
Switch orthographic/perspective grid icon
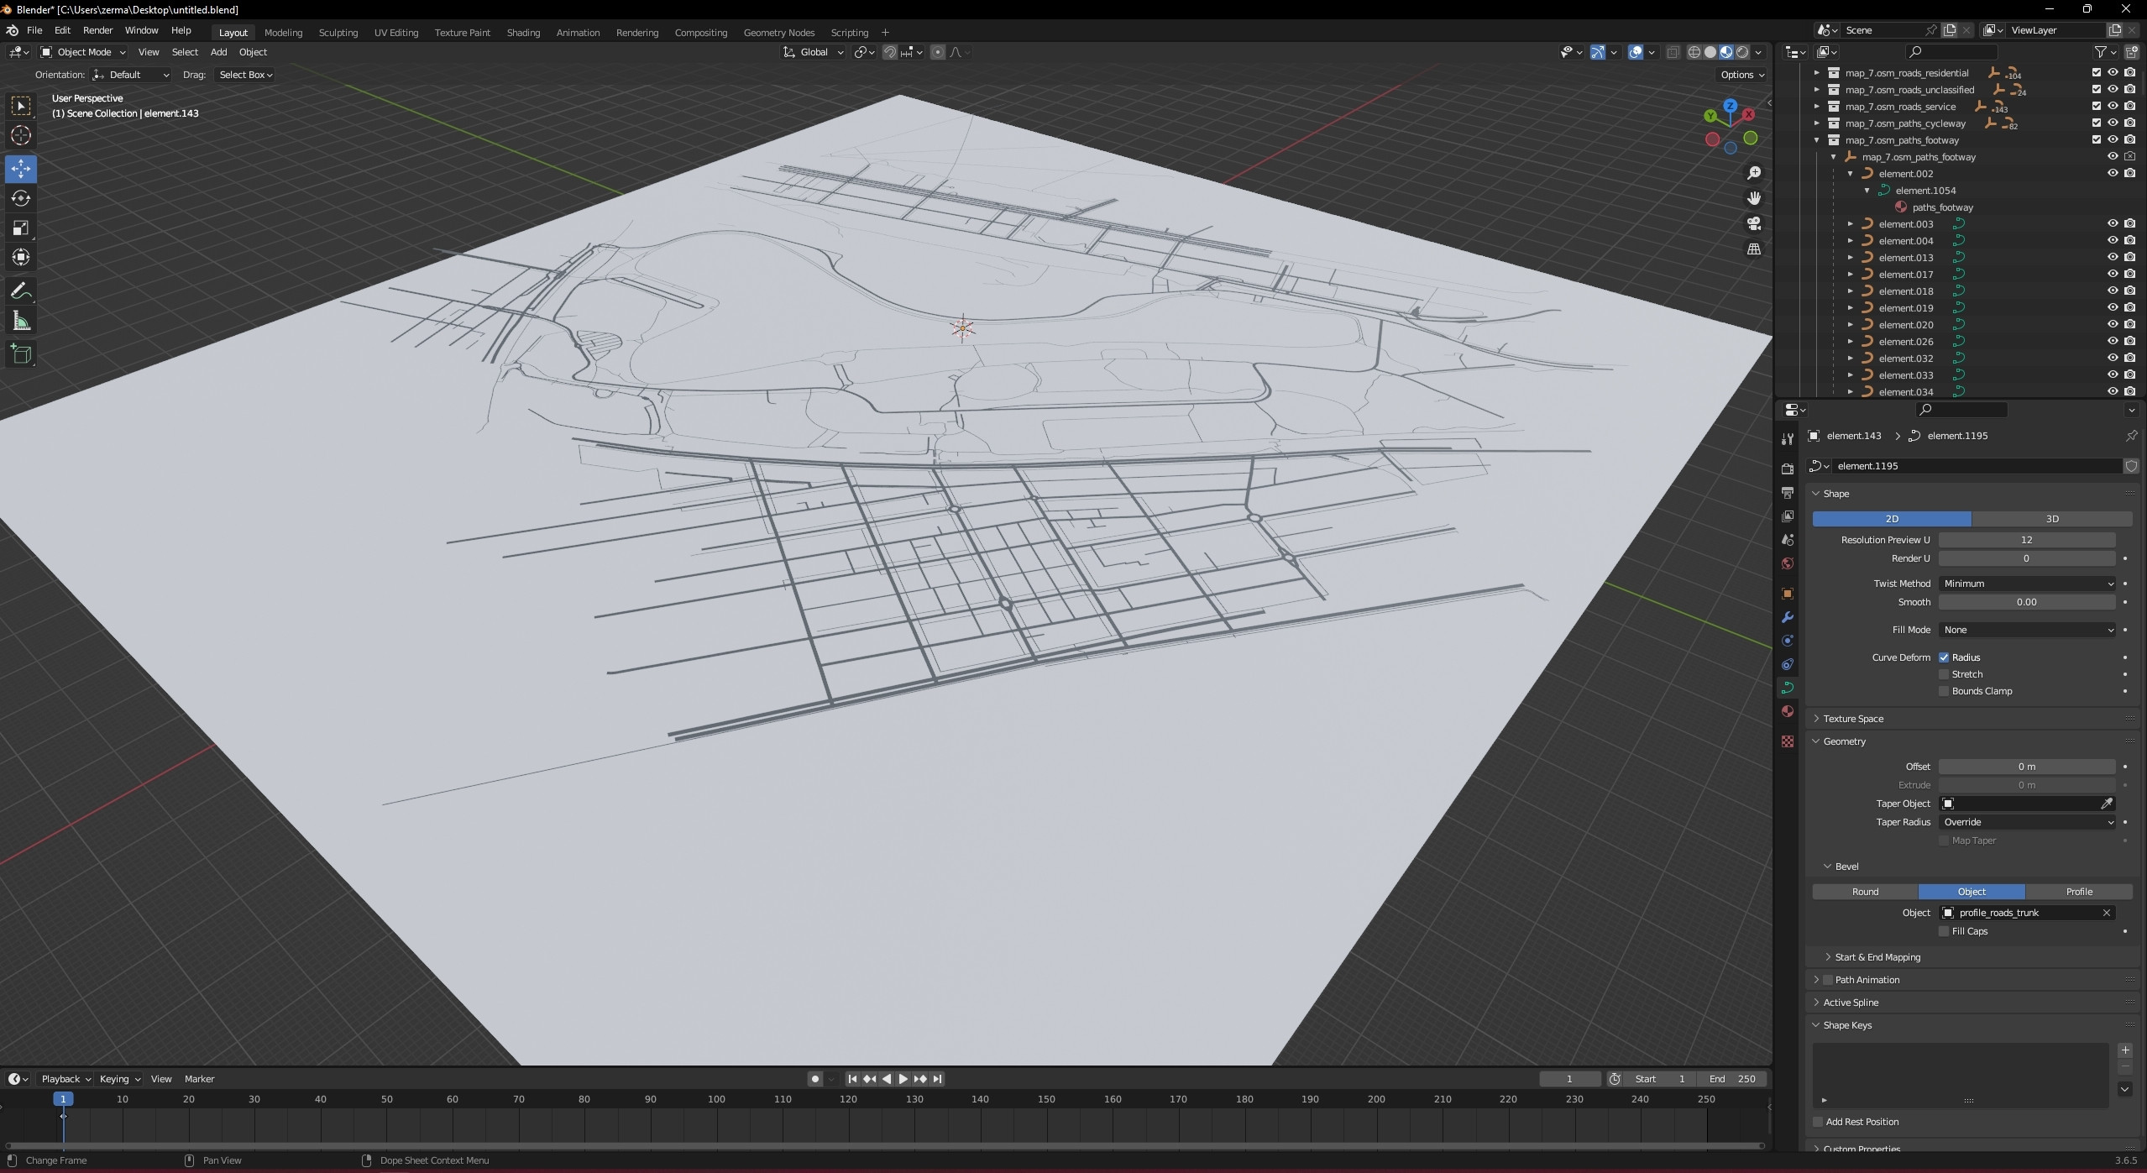[1754, 249]
